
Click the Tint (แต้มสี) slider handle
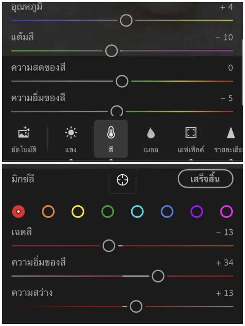pos(111,50)
